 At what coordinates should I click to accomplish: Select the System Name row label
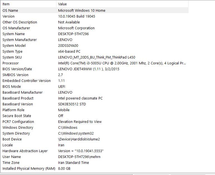click(14, 34)
